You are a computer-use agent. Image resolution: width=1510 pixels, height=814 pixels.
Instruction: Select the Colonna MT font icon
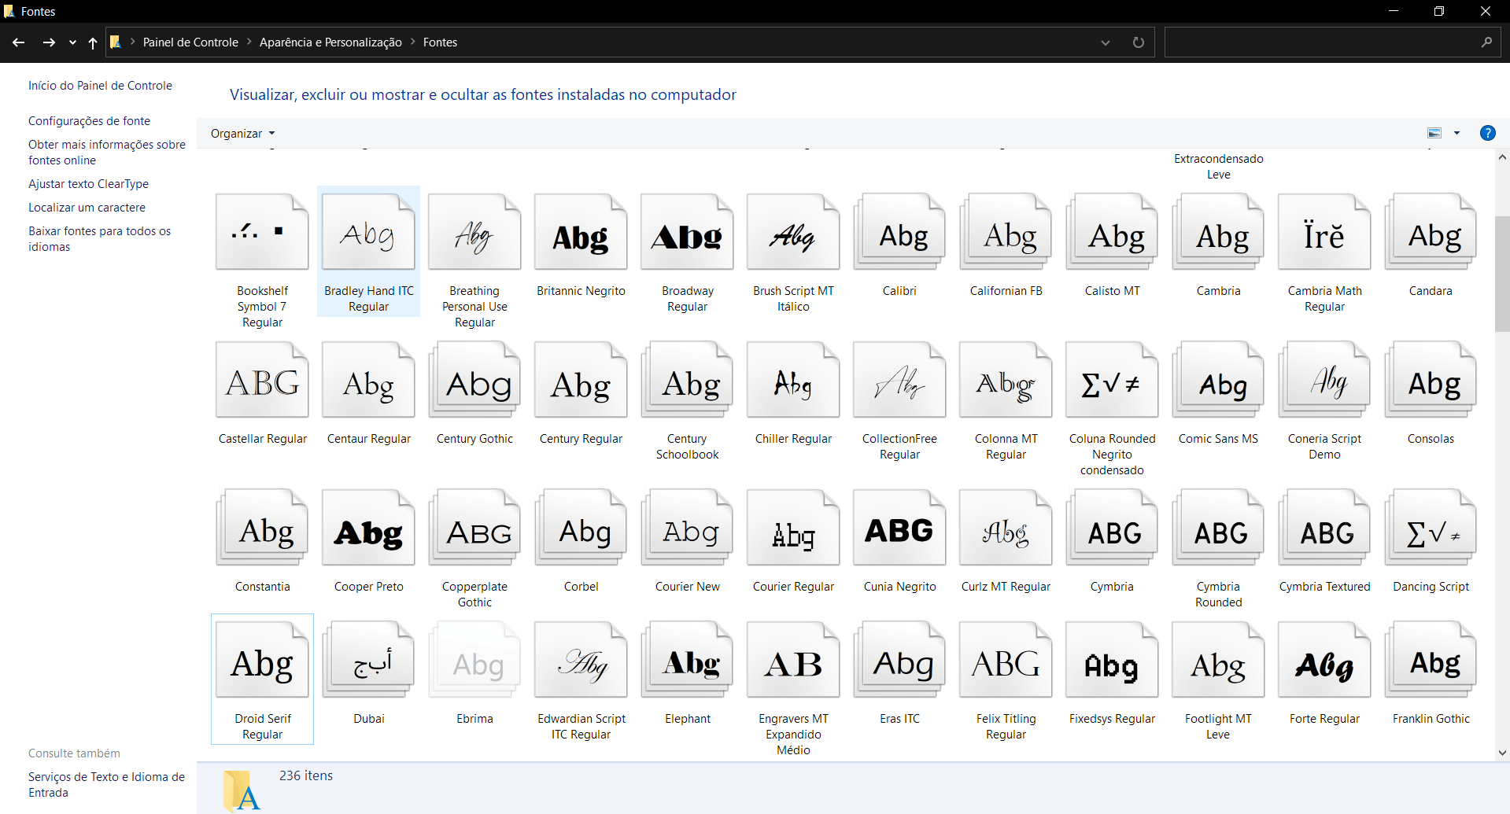1006,380
